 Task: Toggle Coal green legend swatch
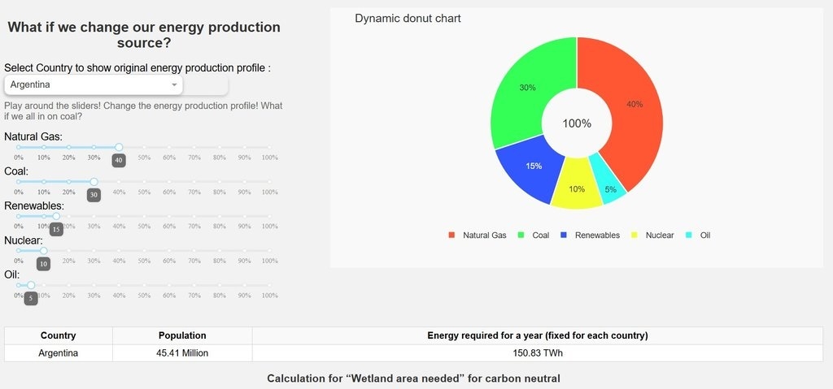coord(521,236)
